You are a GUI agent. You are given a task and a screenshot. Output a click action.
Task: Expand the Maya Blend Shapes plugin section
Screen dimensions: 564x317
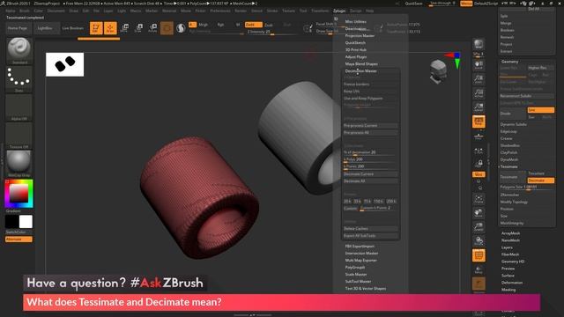coord(361,64)
